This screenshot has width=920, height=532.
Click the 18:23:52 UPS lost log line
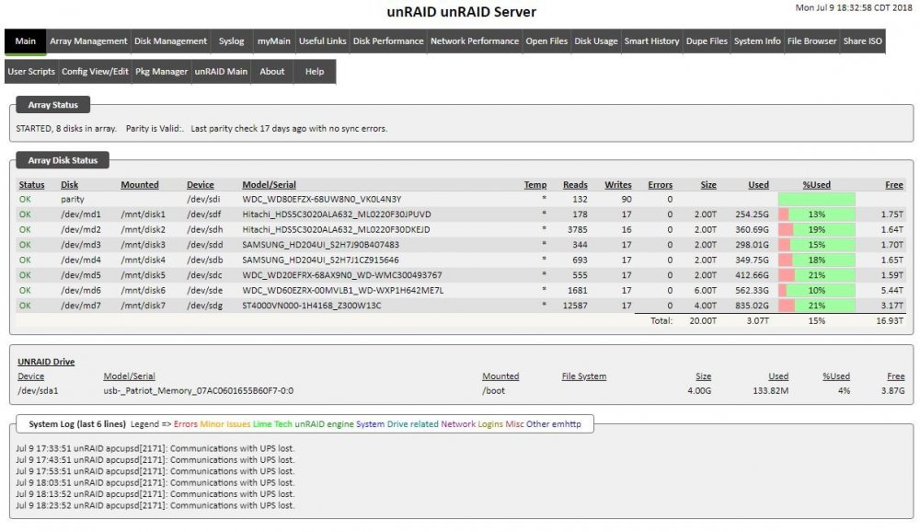pos(155,505)
